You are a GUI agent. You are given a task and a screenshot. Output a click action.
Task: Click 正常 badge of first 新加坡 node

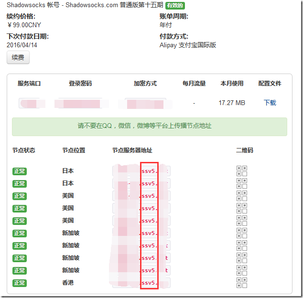[x=20, y=234]
